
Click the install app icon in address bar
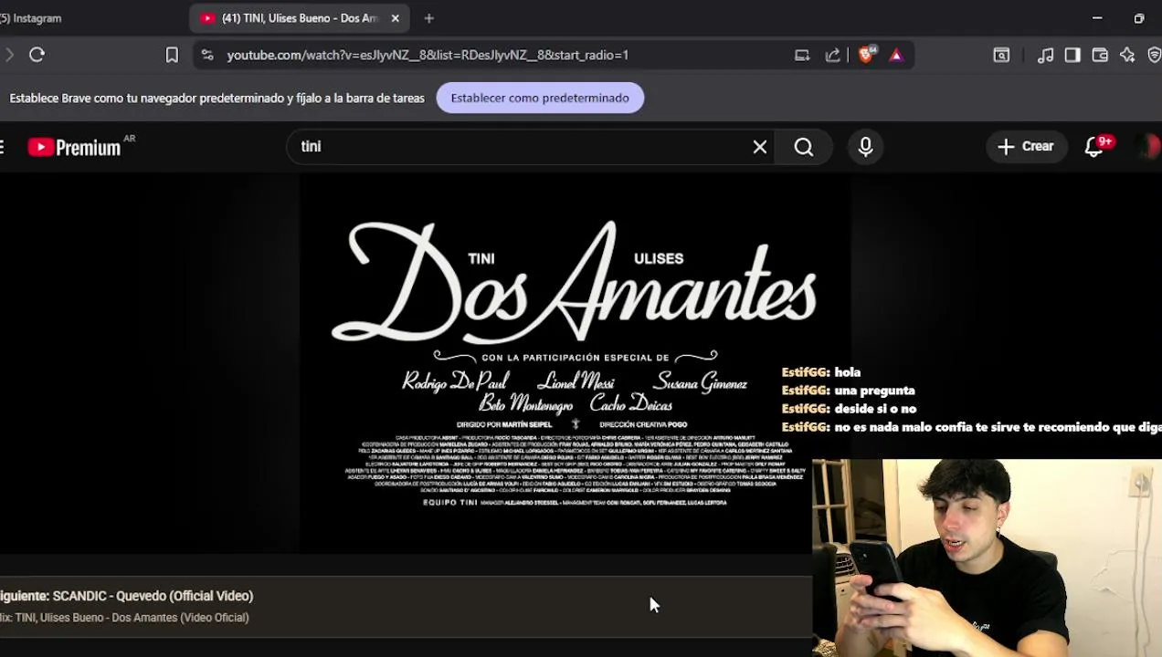click(x=802, y=55)
